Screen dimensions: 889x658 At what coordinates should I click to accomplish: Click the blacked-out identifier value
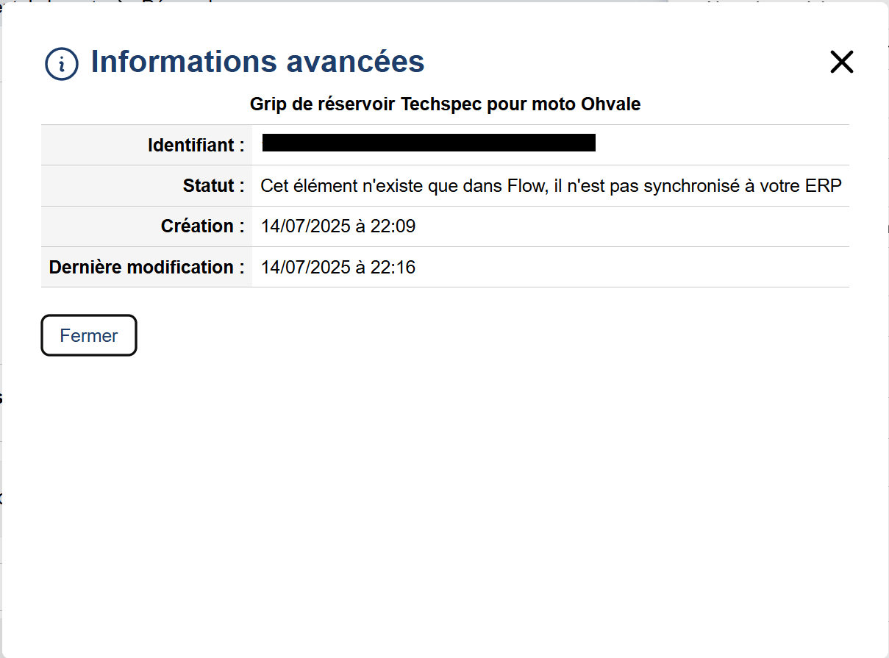tap(428, 143)
